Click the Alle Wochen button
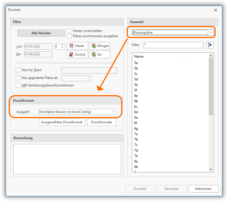This screenshot has width=228, height=202. click(41, 33)
